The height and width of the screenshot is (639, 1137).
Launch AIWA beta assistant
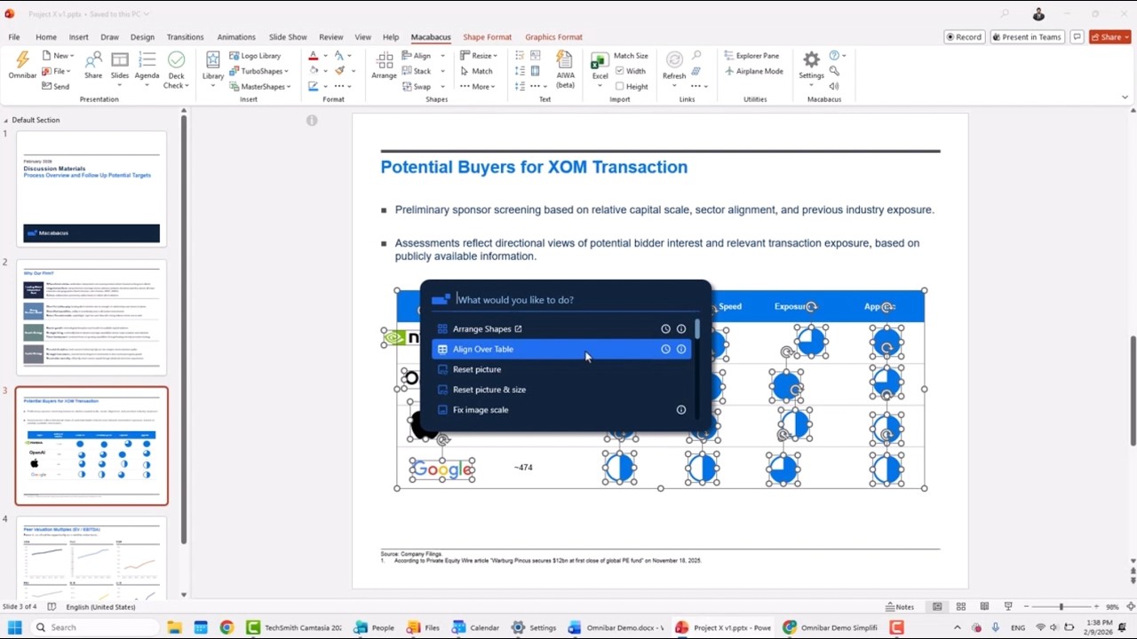click(x=566, y=69)
